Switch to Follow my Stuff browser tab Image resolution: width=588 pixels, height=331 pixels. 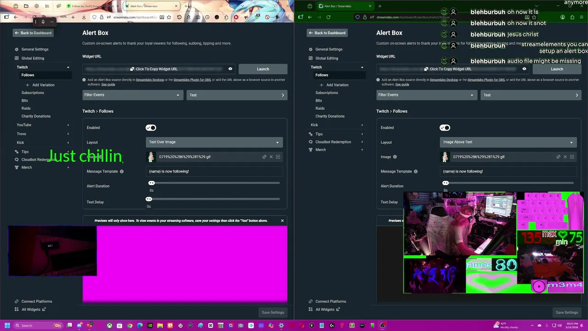tap(92, 6)
